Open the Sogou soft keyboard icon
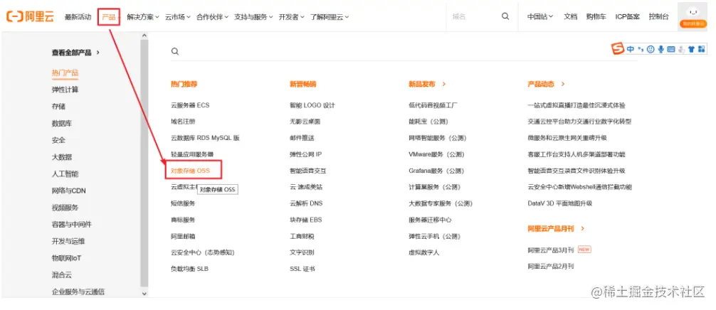The image size is (716, 310). coord(670,49)
